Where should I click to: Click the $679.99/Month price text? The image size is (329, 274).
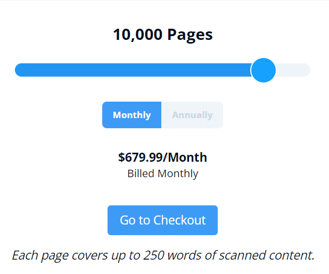(162, 157)
